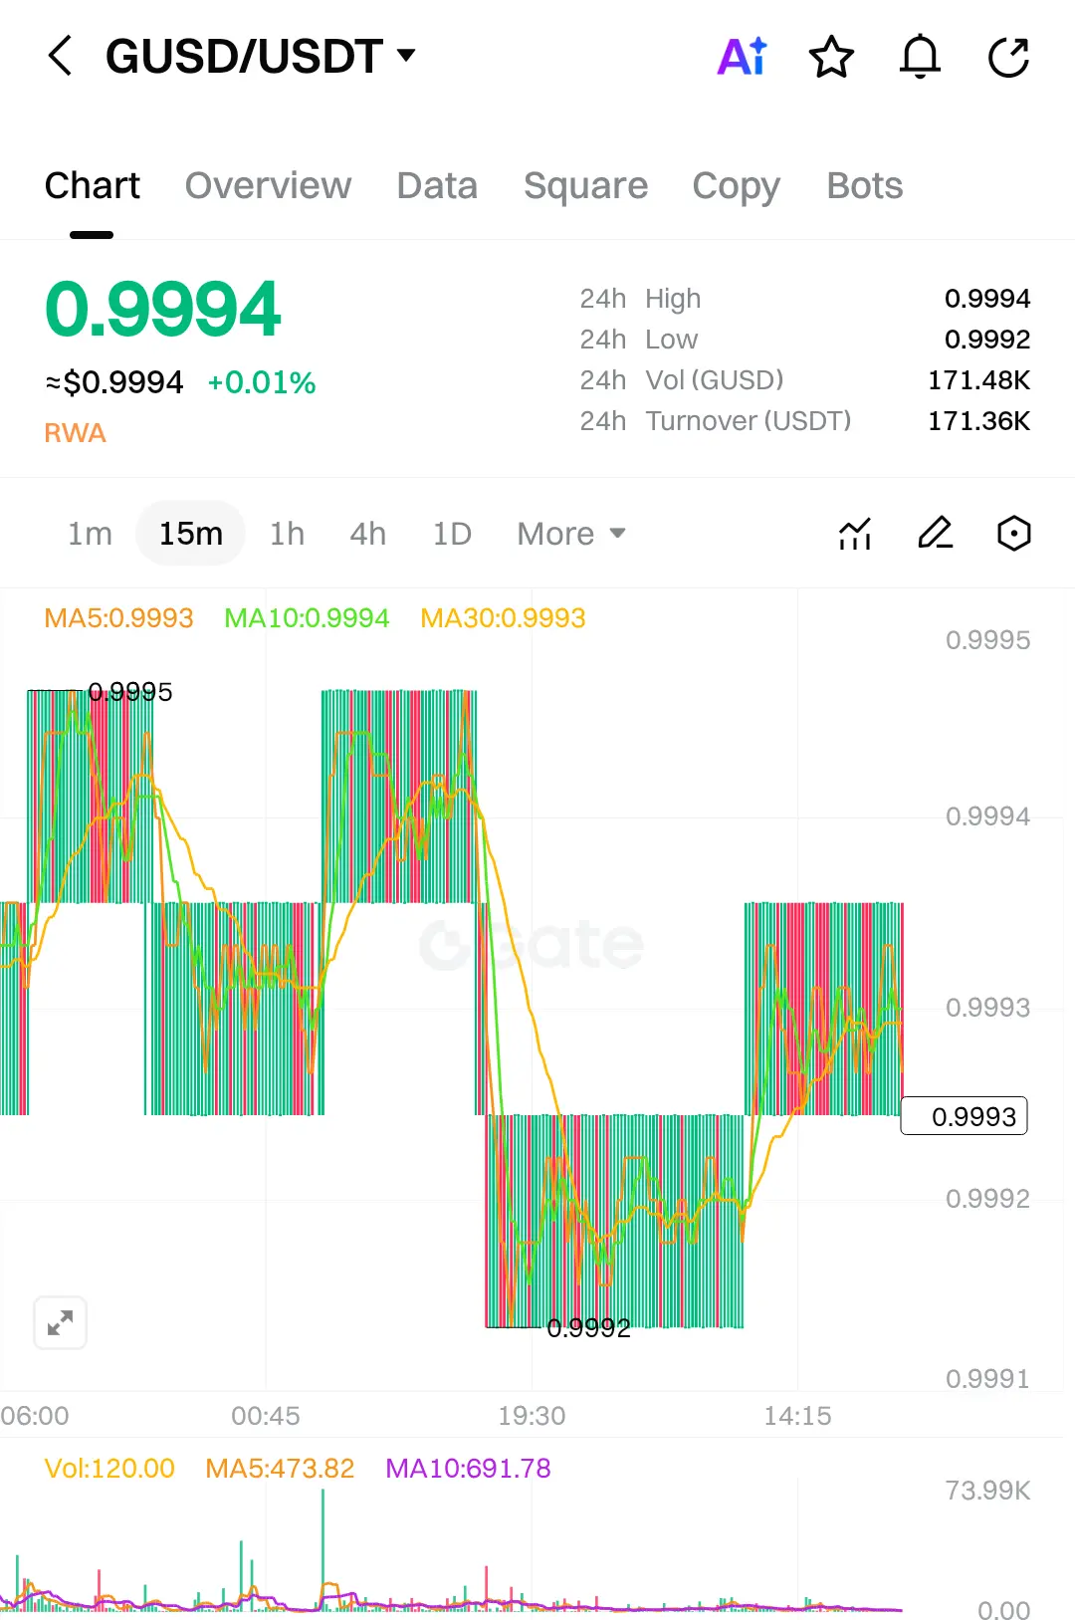Open the Bots tab

865,186
